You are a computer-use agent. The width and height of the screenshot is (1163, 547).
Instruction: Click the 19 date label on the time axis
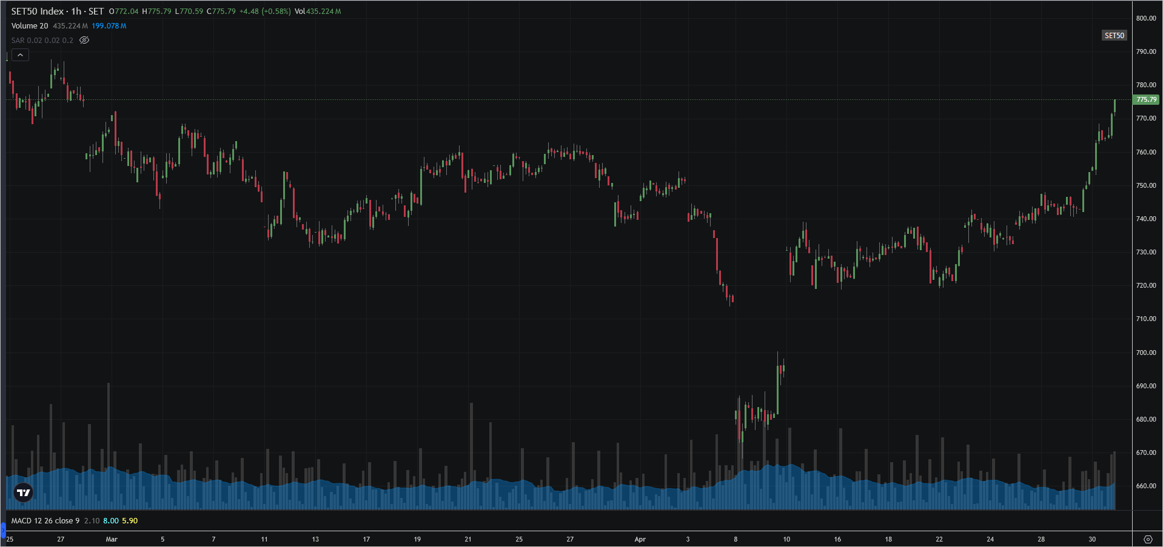pyautogui.click(x=417, y=539)
